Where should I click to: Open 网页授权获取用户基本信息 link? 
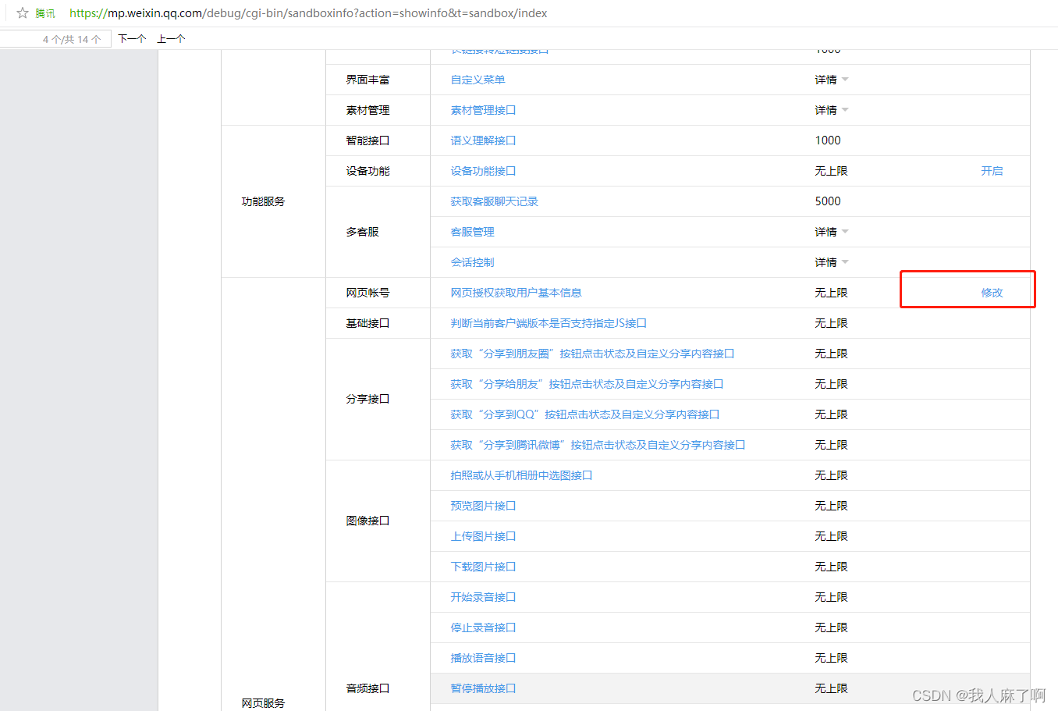[x=516, y=293]
